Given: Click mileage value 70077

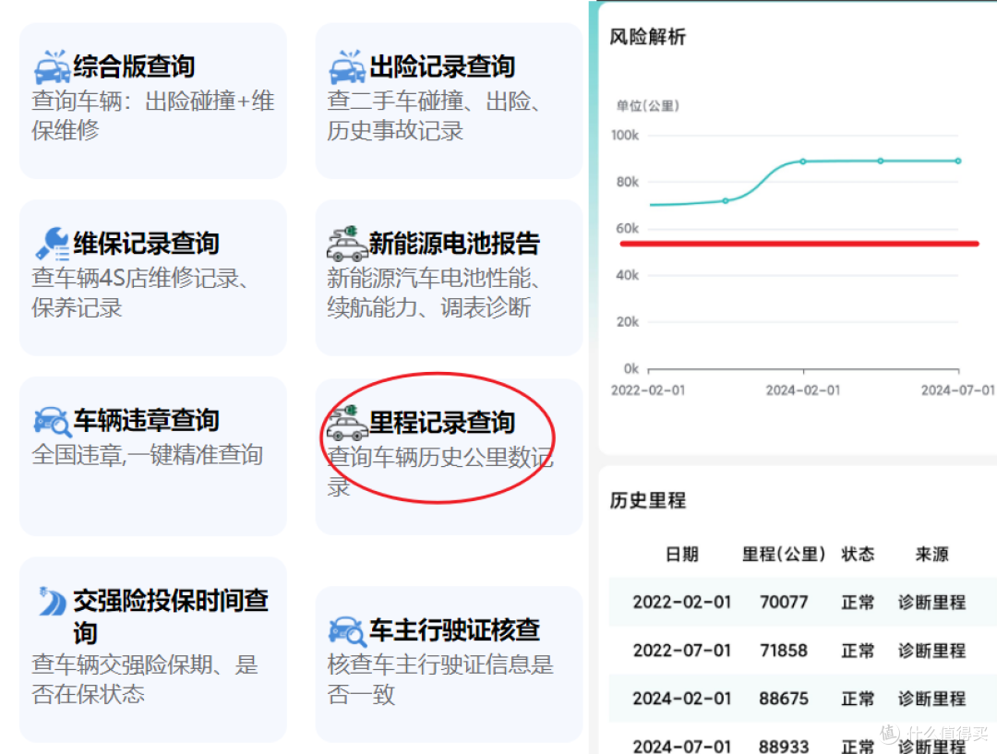Looking at the screenshot, I should [x=784, y=602].
